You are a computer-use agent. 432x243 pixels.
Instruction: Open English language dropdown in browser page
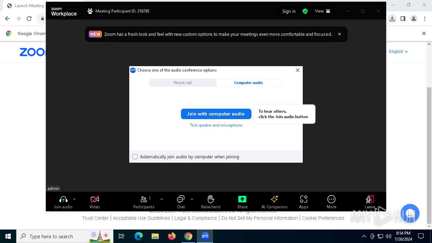point(398,52)
